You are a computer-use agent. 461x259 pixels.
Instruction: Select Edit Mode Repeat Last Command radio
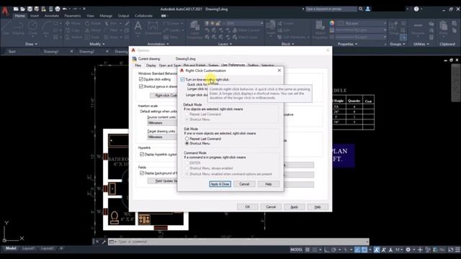tap(187, 139)
